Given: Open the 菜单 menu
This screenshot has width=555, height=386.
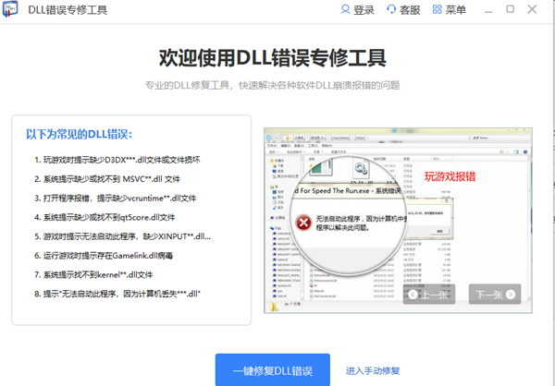Looking at the screenshot, I should pyautogui.click(x=450, y=9).
